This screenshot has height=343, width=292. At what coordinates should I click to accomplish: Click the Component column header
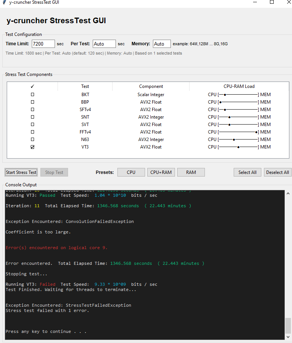point(151,86)
